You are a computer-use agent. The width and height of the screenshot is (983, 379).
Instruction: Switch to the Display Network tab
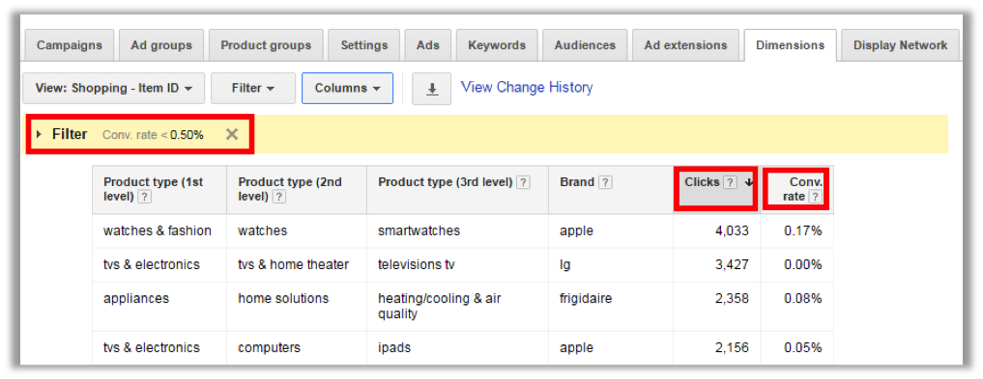pyautogui.click(x=900, y=45)
